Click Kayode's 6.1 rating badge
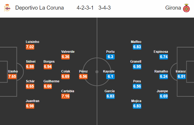 click(110, 76)
